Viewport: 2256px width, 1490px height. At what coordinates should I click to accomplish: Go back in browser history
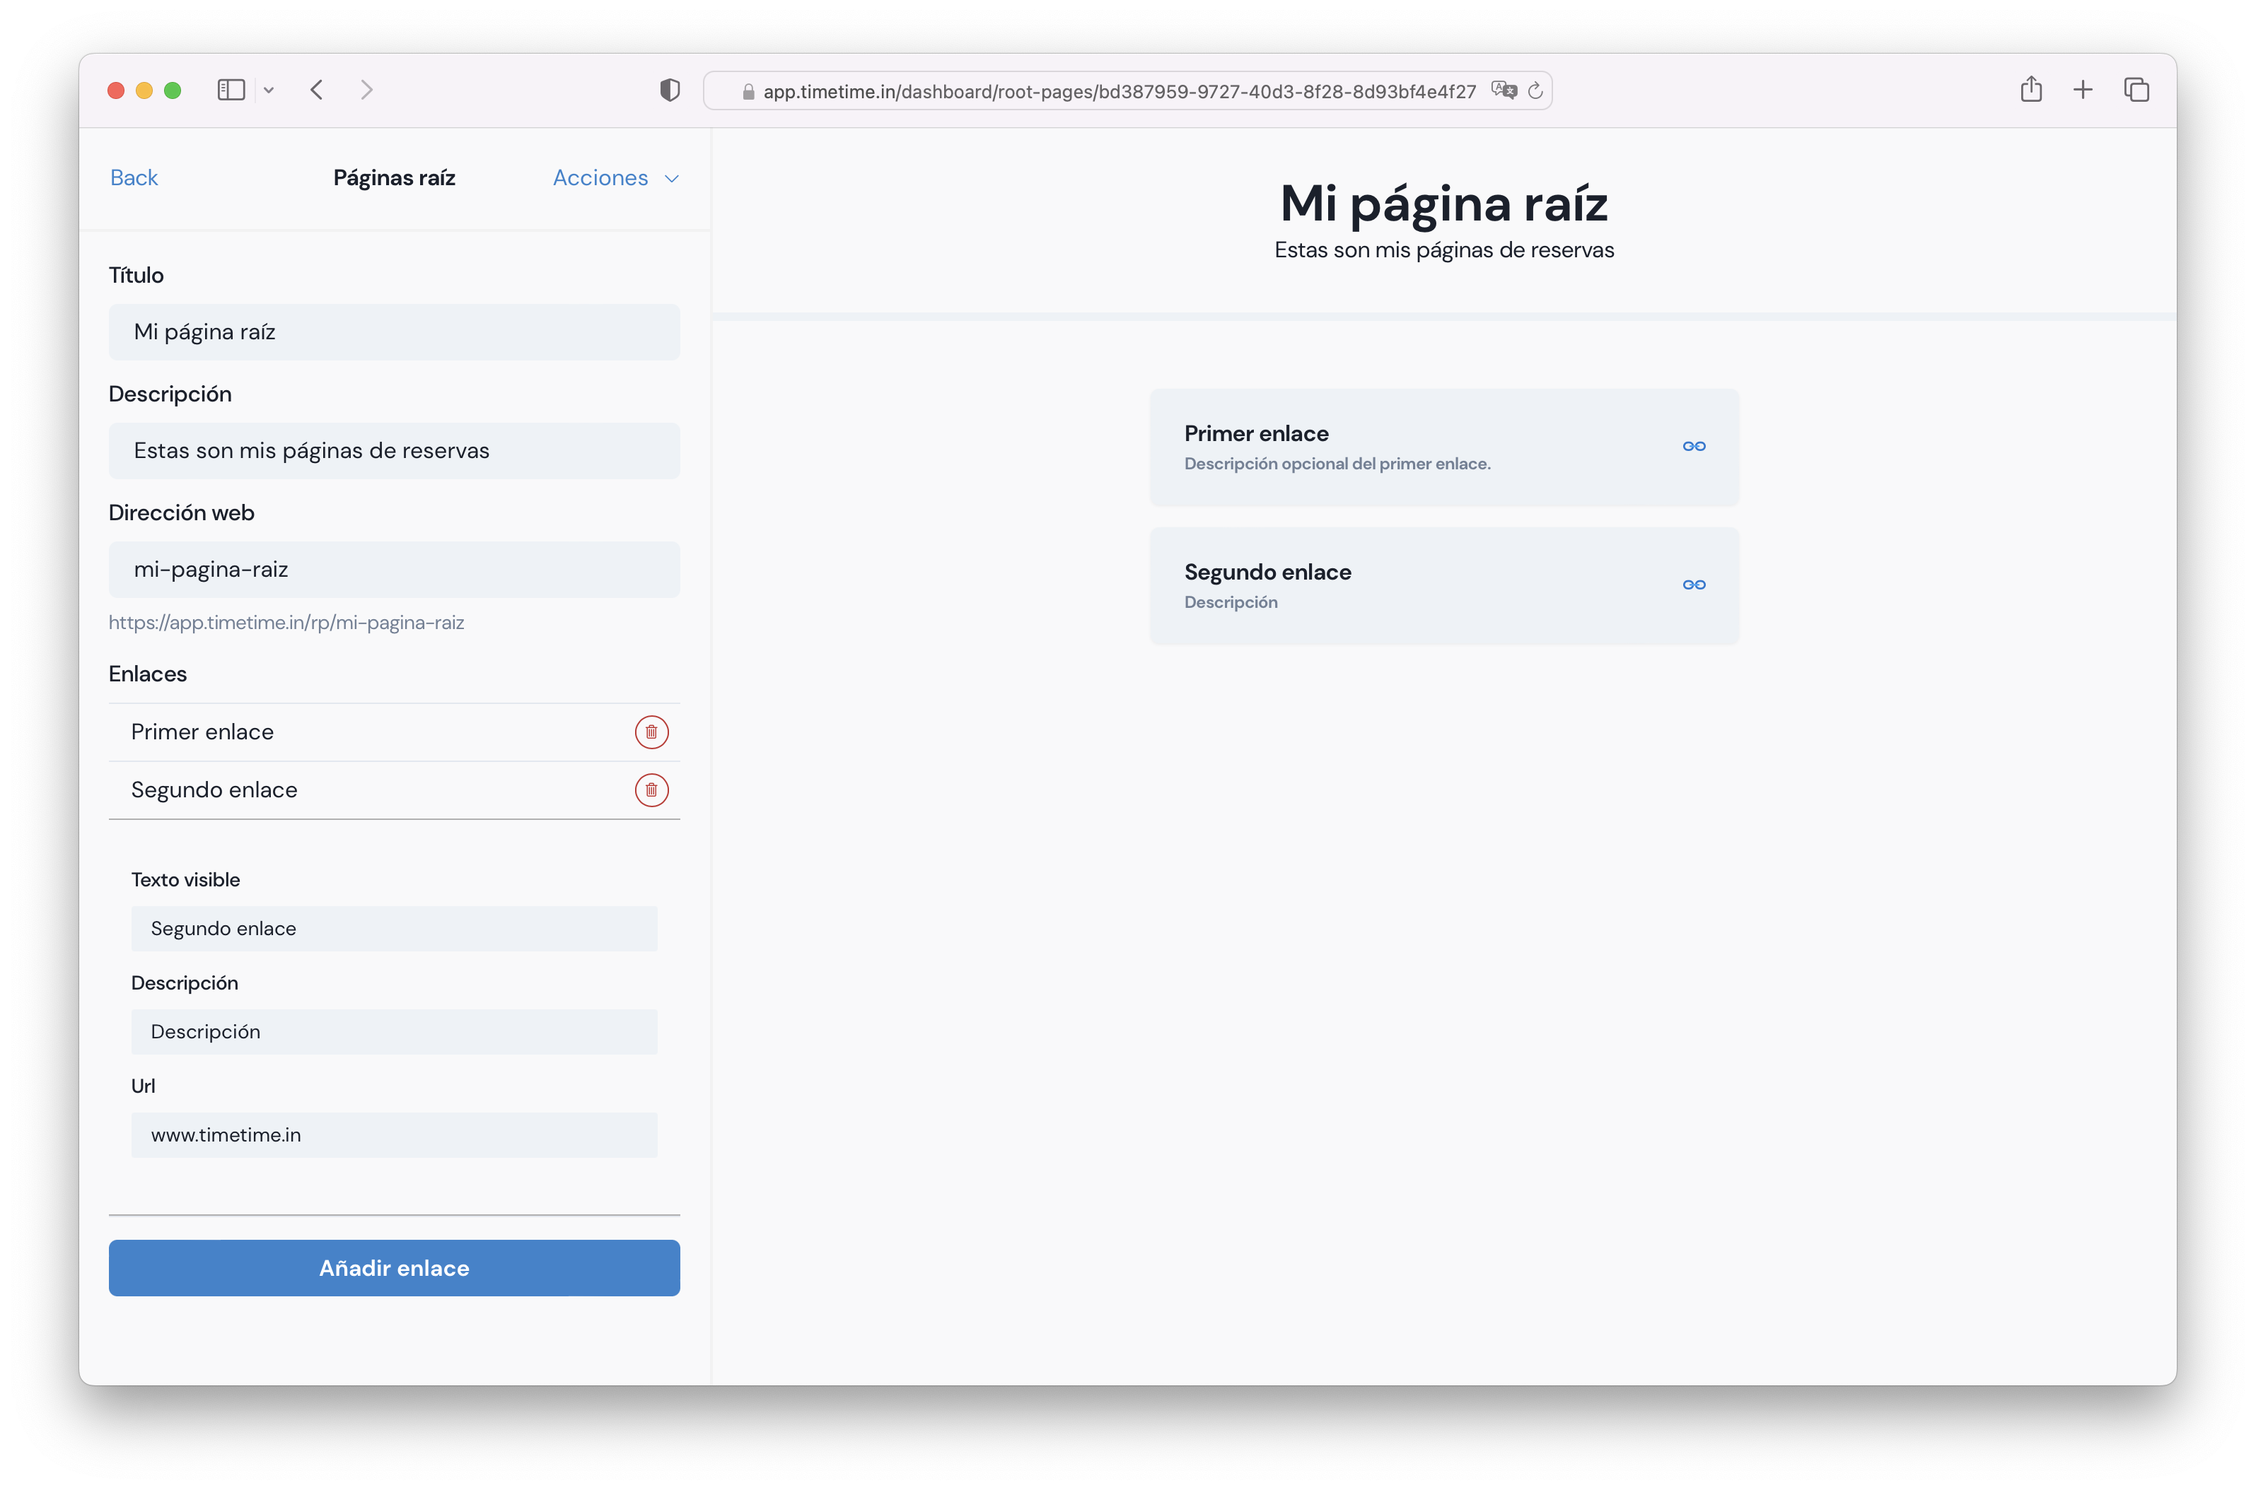(x=317, y=90)
